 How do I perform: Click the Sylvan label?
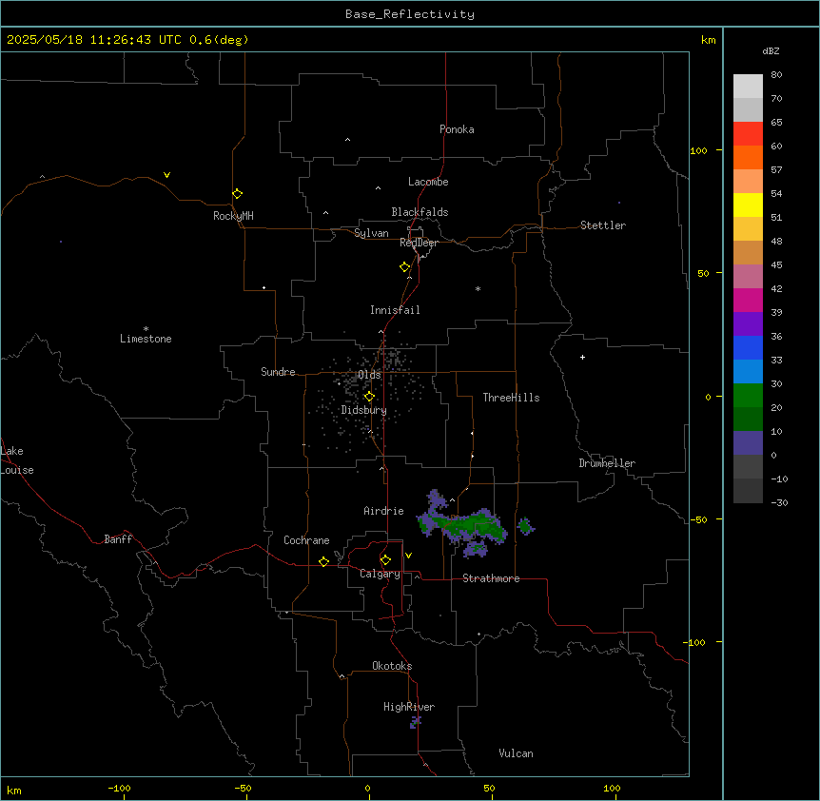click(x=371, y=233)
